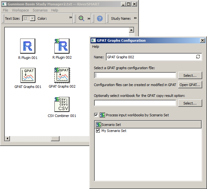The height and width of the screenshot is (189, 207).
Task: Uncheck the My Scenario Set checkbox
Action: click(x=98, y=131)
